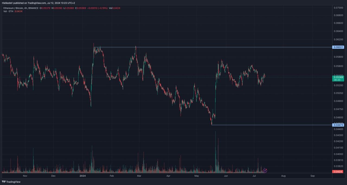The height and width of the screenshot is (185, 347).
Task: Click the 0.04750 price axis value
Action: tap(338, 109)
